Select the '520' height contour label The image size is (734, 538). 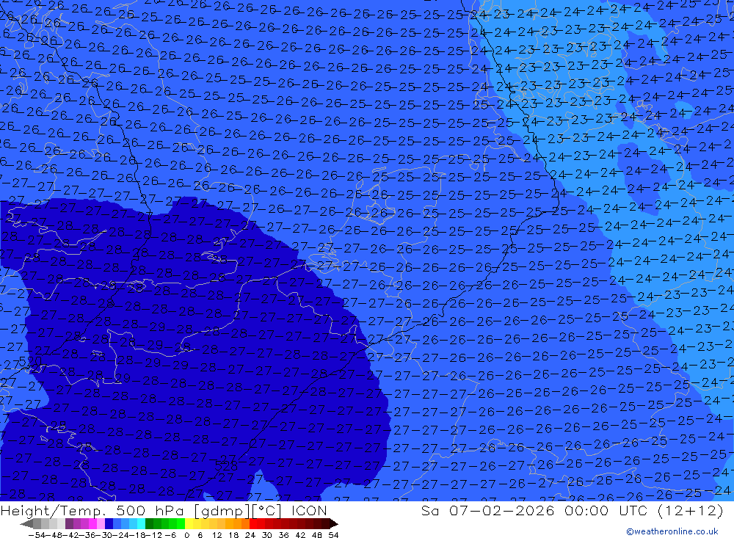[30, 360]
